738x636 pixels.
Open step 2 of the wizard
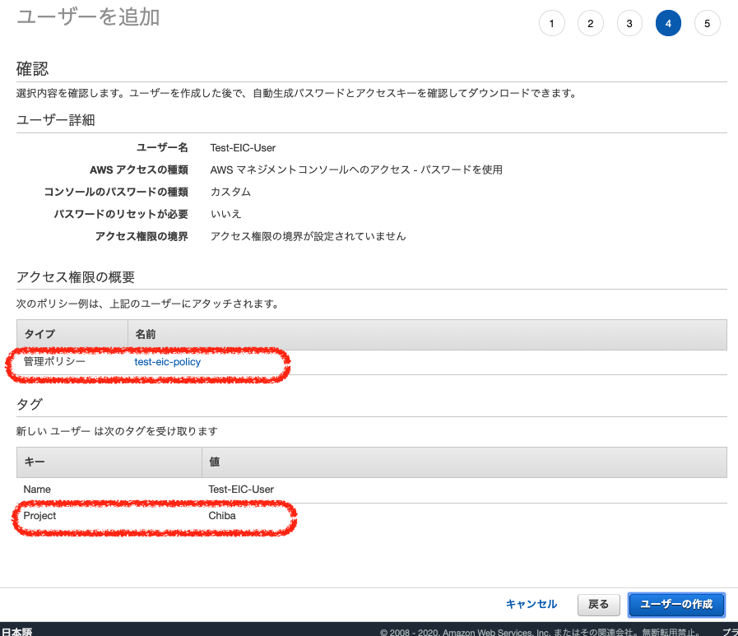click(x=590, y=23)
